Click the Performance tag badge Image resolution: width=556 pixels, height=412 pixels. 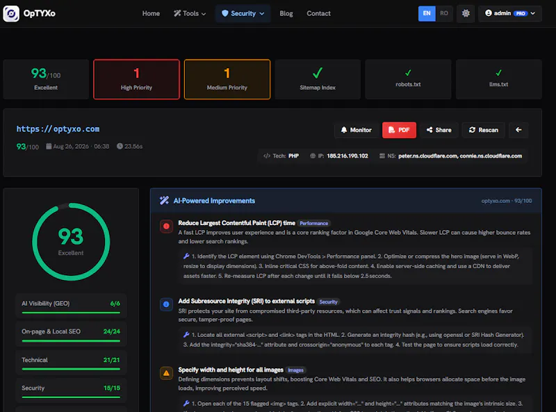pyautogui.click(x=314, y=224)
